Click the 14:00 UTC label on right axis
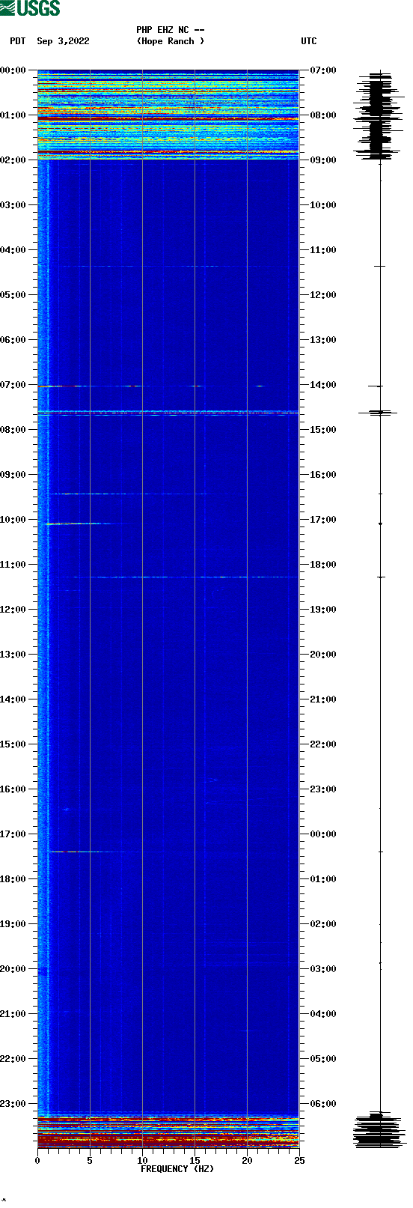The height and width of the screenshot is (1208, 413). [x=323, y=385]
